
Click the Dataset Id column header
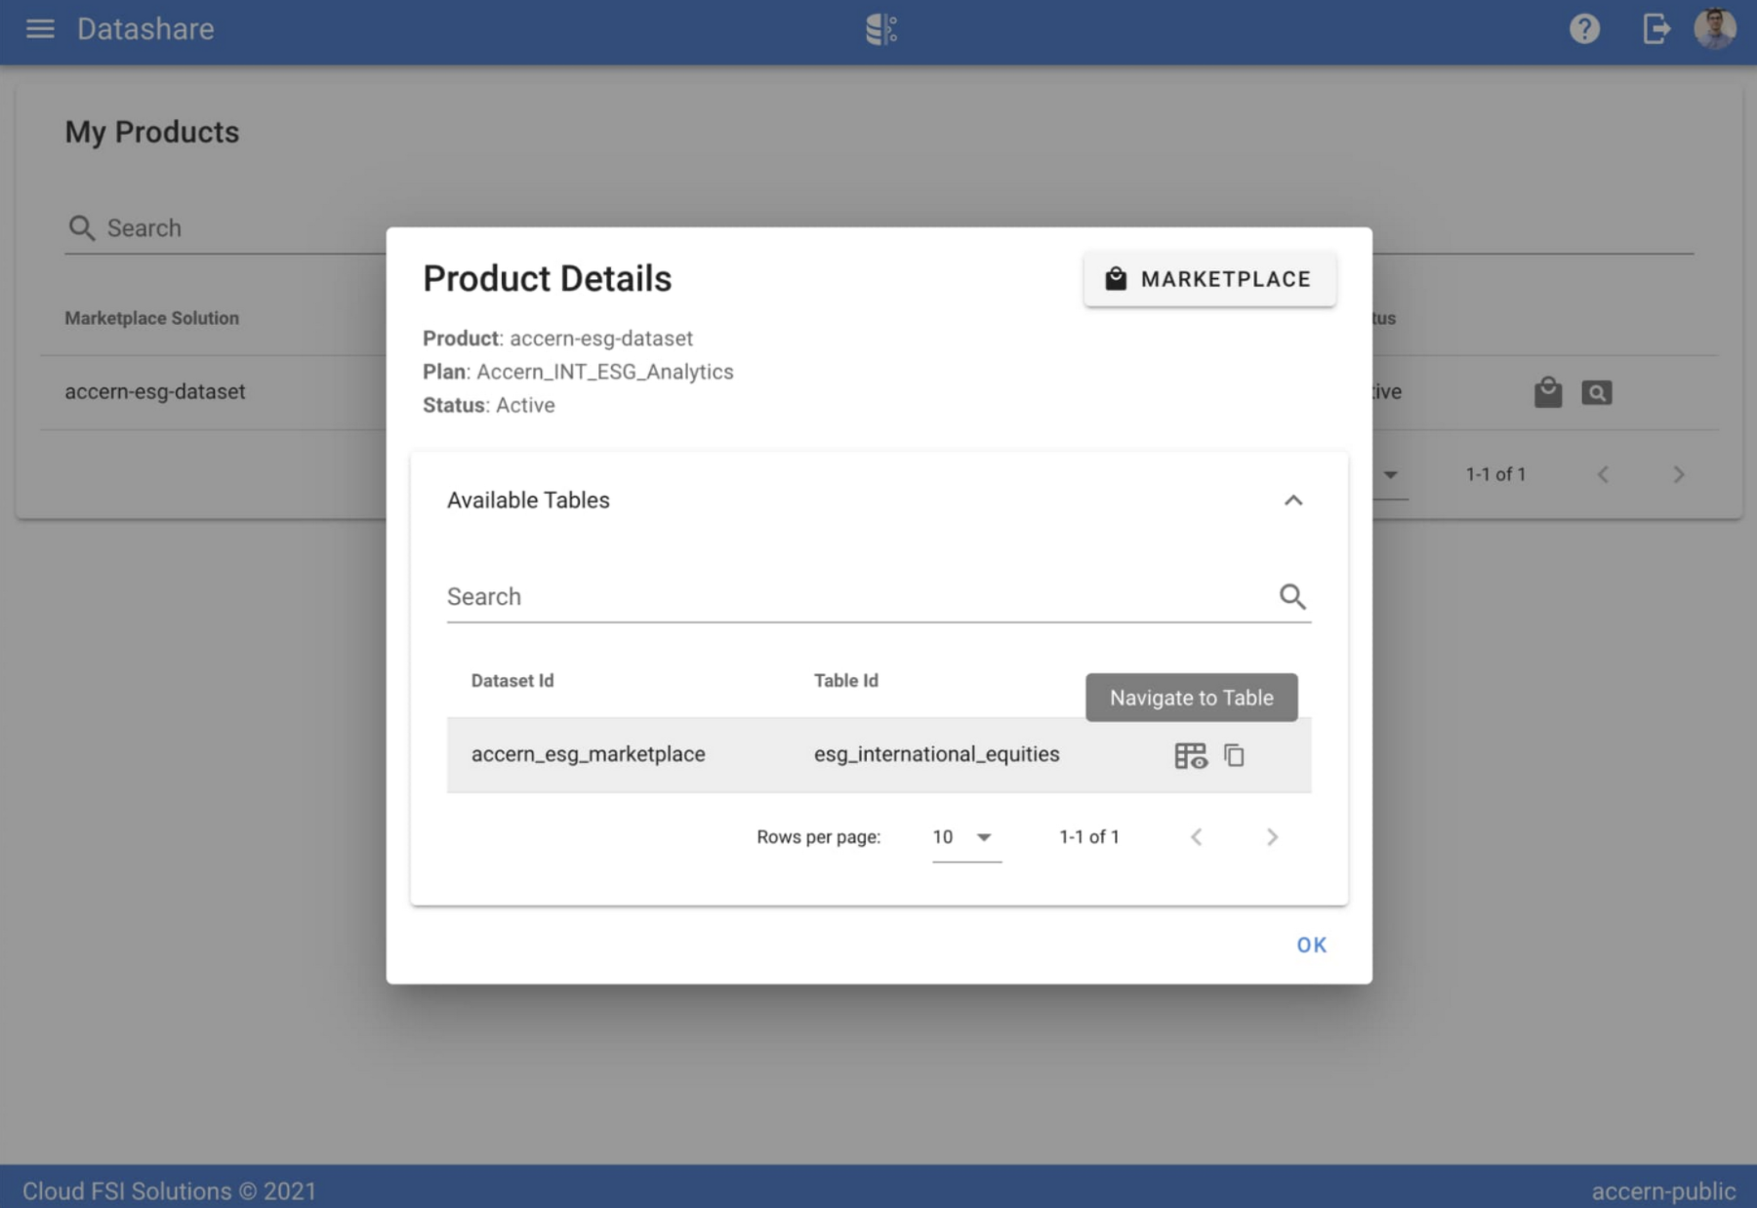point(512,681)
